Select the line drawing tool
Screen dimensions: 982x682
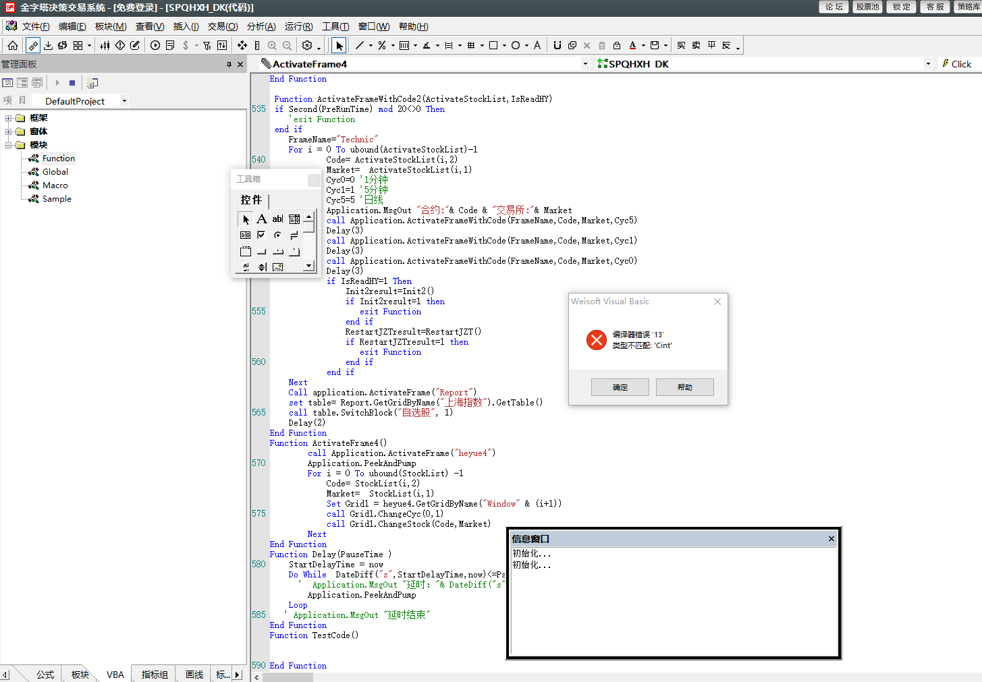(x=359, y=45)
